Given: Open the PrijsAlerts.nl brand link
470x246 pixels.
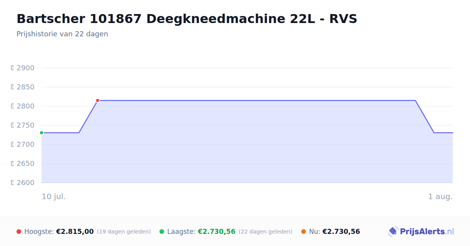Looking at the screenshot, I should (x=421, y=232).
